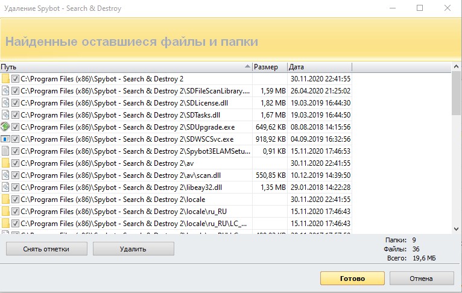Viewport: 462px width, 293px height.
Task: Sort list by the Путь column header
Action: pos(126,67)
